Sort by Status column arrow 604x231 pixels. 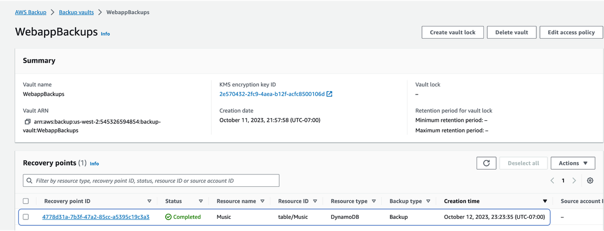coord(200,201)
